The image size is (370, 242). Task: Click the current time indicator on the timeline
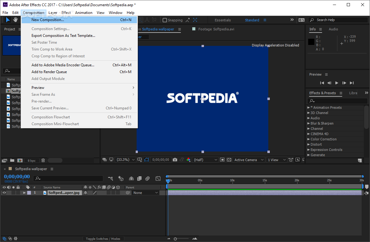[168, 181]
